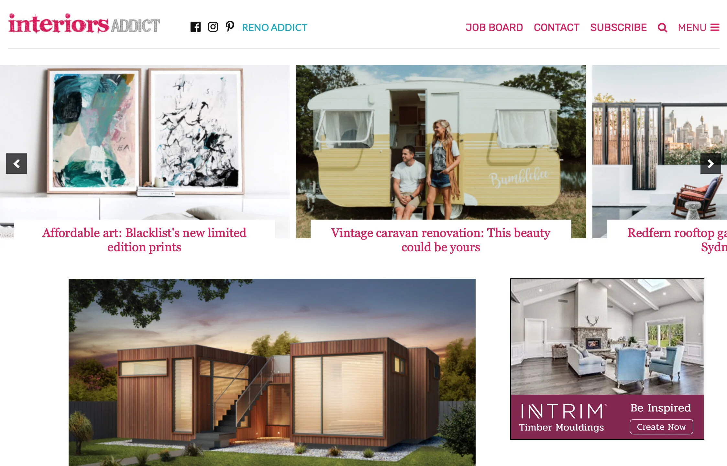Open Vintage caravan renovation article headline
Screen dimensions: 727x466
pyautogui.click(x=441, y=240)
